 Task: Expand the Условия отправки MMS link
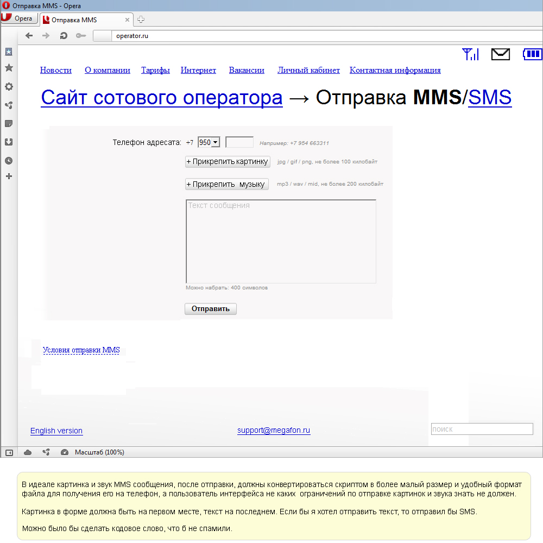(81, 350)
